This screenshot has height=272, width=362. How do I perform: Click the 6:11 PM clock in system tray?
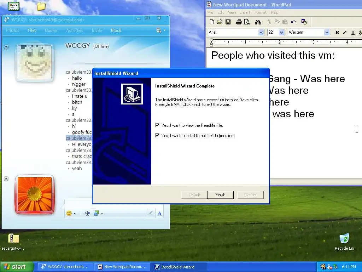tap(349, 267)
